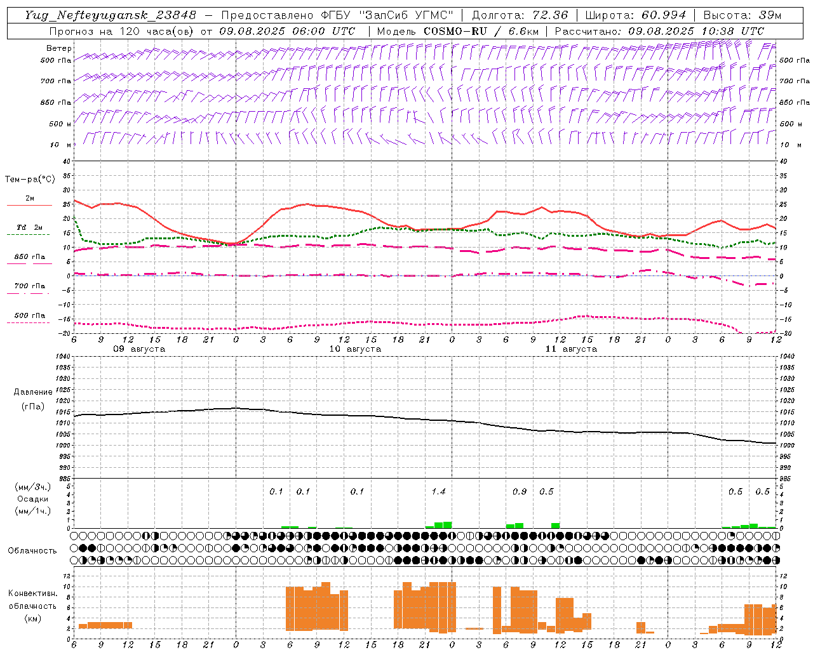
Task: Click the 1.4 precipitation amount value
Action: click(x=438, y=491)
